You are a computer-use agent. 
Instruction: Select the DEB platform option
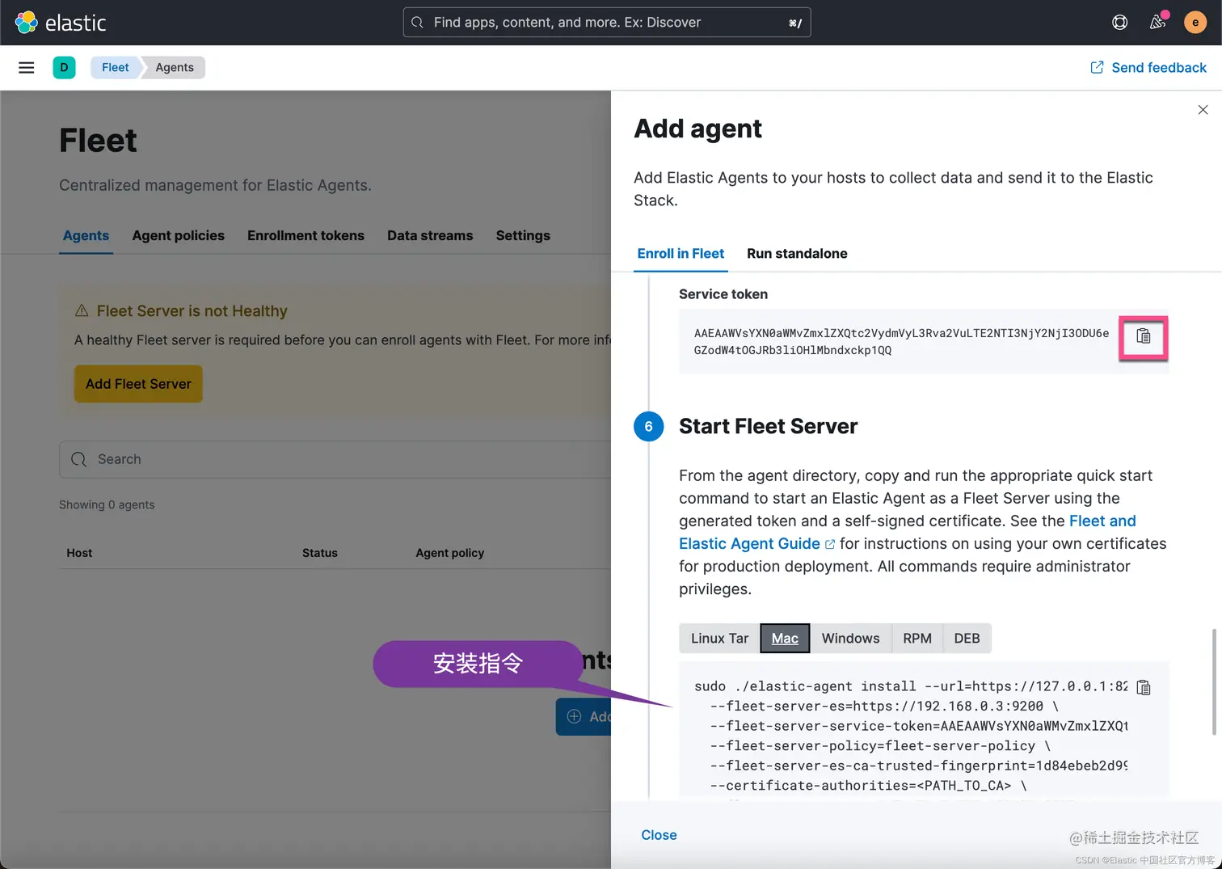(967, 639)
